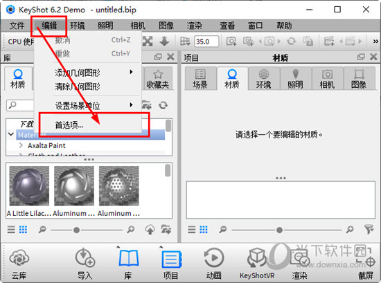Click the add studio toolbar icon

pyautogui.click(x=329, y=42)
